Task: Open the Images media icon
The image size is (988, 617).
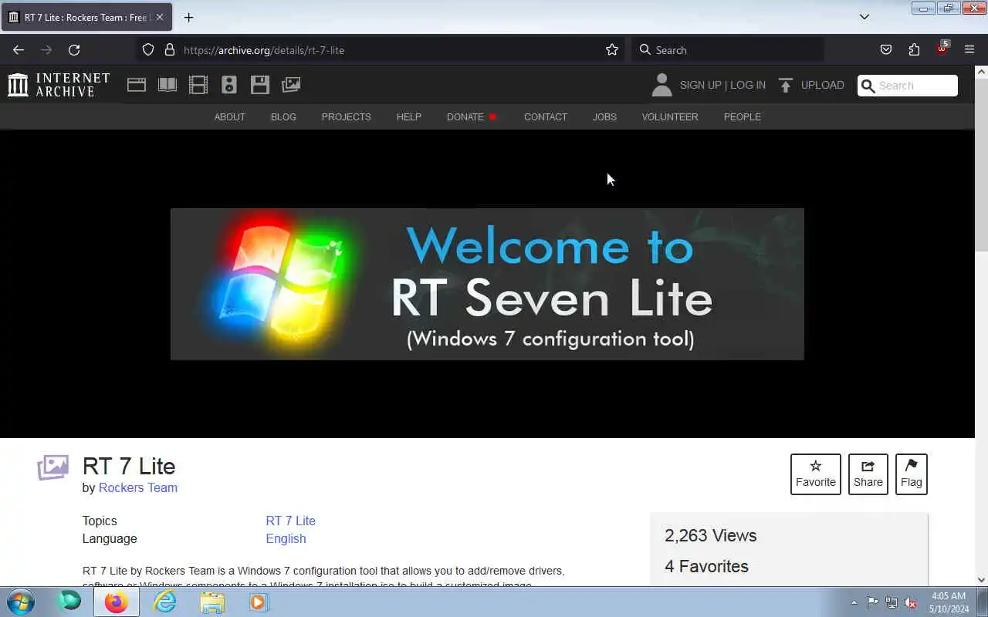Action: coord(291,85)
